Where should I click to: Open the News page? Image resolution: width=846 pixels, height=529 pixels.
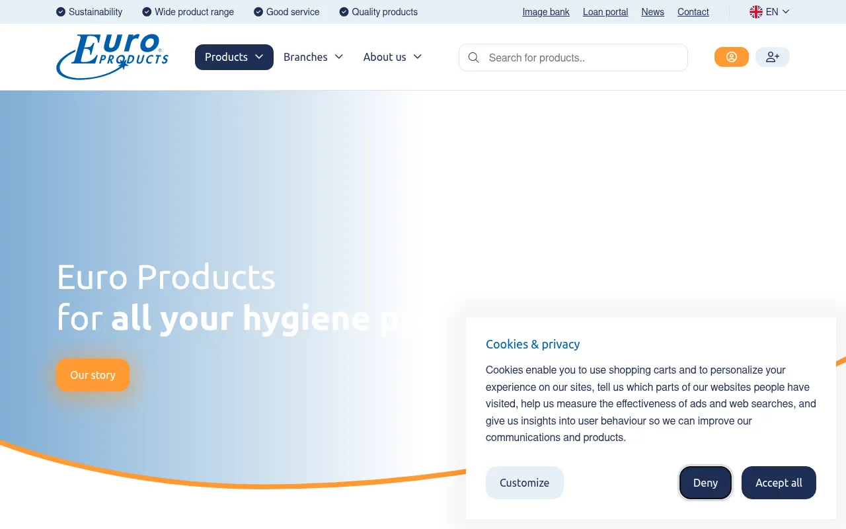pos(652,12)
